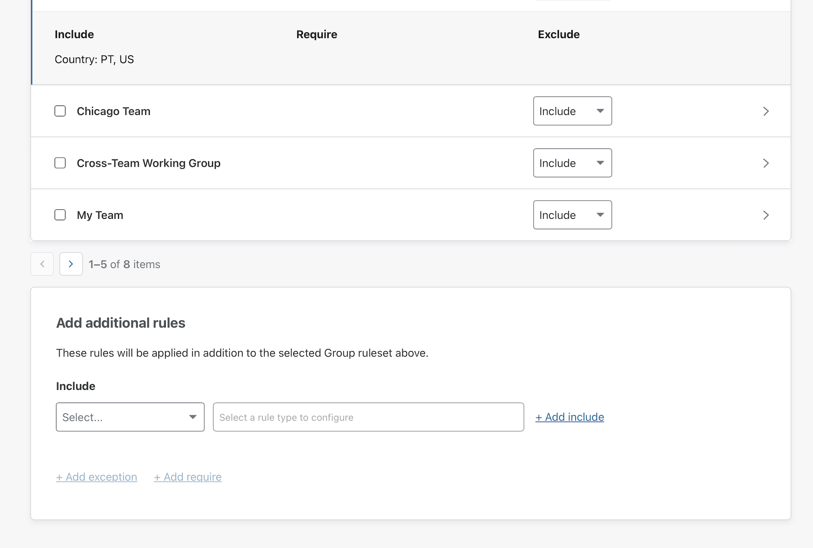The image size is (813, 548).
Task: Go to next page of groups
Action: (x=71, y=264)
